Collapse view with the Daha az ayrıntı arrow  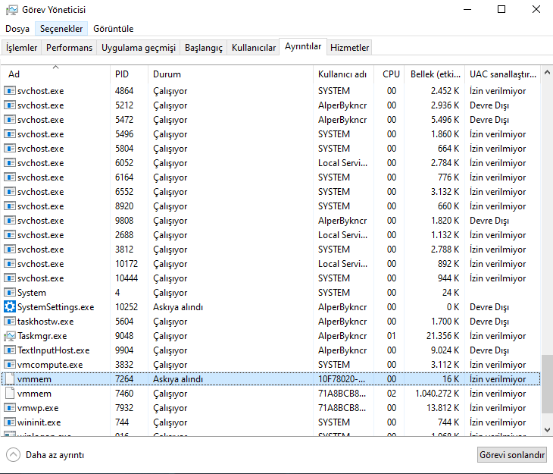pos(14,454)
